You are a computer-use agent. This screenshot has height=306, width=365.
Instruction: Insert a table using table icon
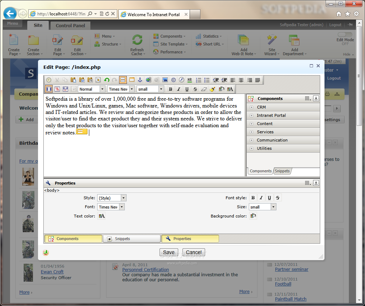point(132,80)
